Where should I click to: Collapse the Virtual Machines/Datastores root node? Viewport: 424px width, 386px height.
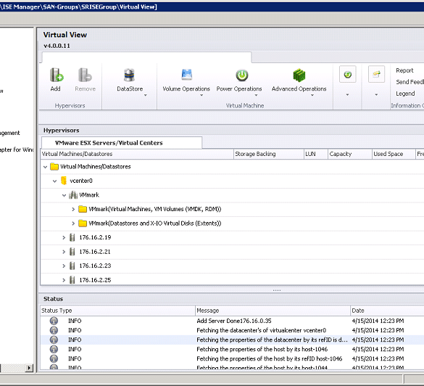45,167
